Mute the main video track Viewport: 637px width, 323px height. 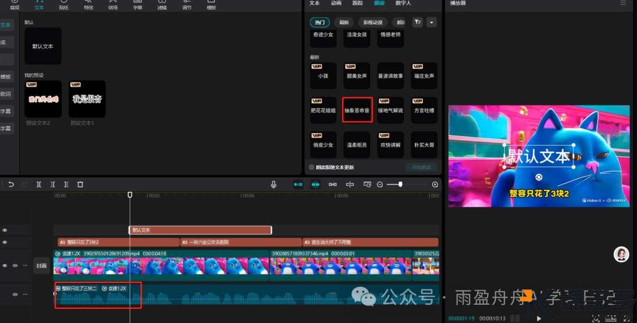pyautogui.click(x=15, y=266)
